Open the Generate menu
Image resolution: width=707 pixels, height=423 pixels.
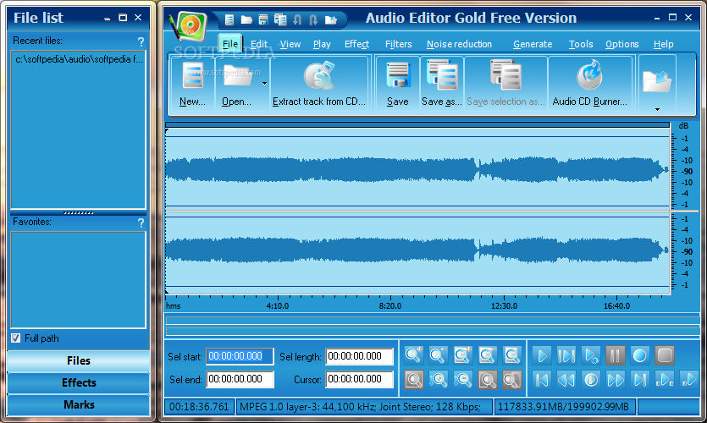pos(533,44)
